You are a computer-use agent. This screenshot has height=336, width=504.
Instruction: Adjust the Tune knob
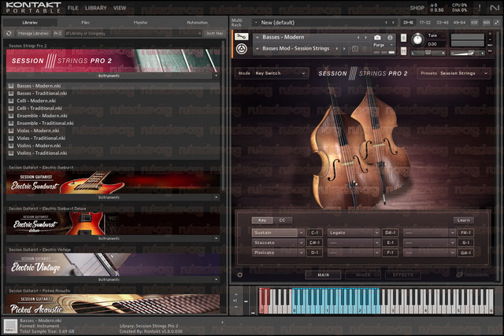tap(417, 39)
